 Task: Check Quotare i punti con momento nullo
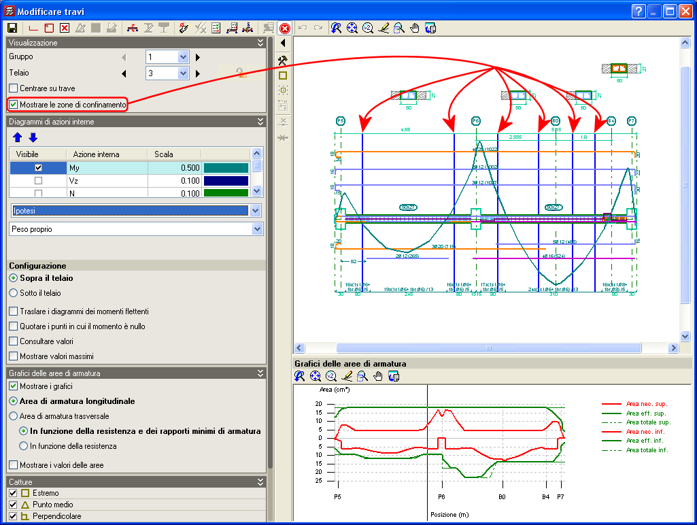pyautogui.click(x=14, y=326)
